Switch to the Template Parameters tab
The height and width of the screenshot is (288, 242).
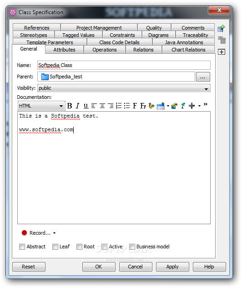click(50, 42)
